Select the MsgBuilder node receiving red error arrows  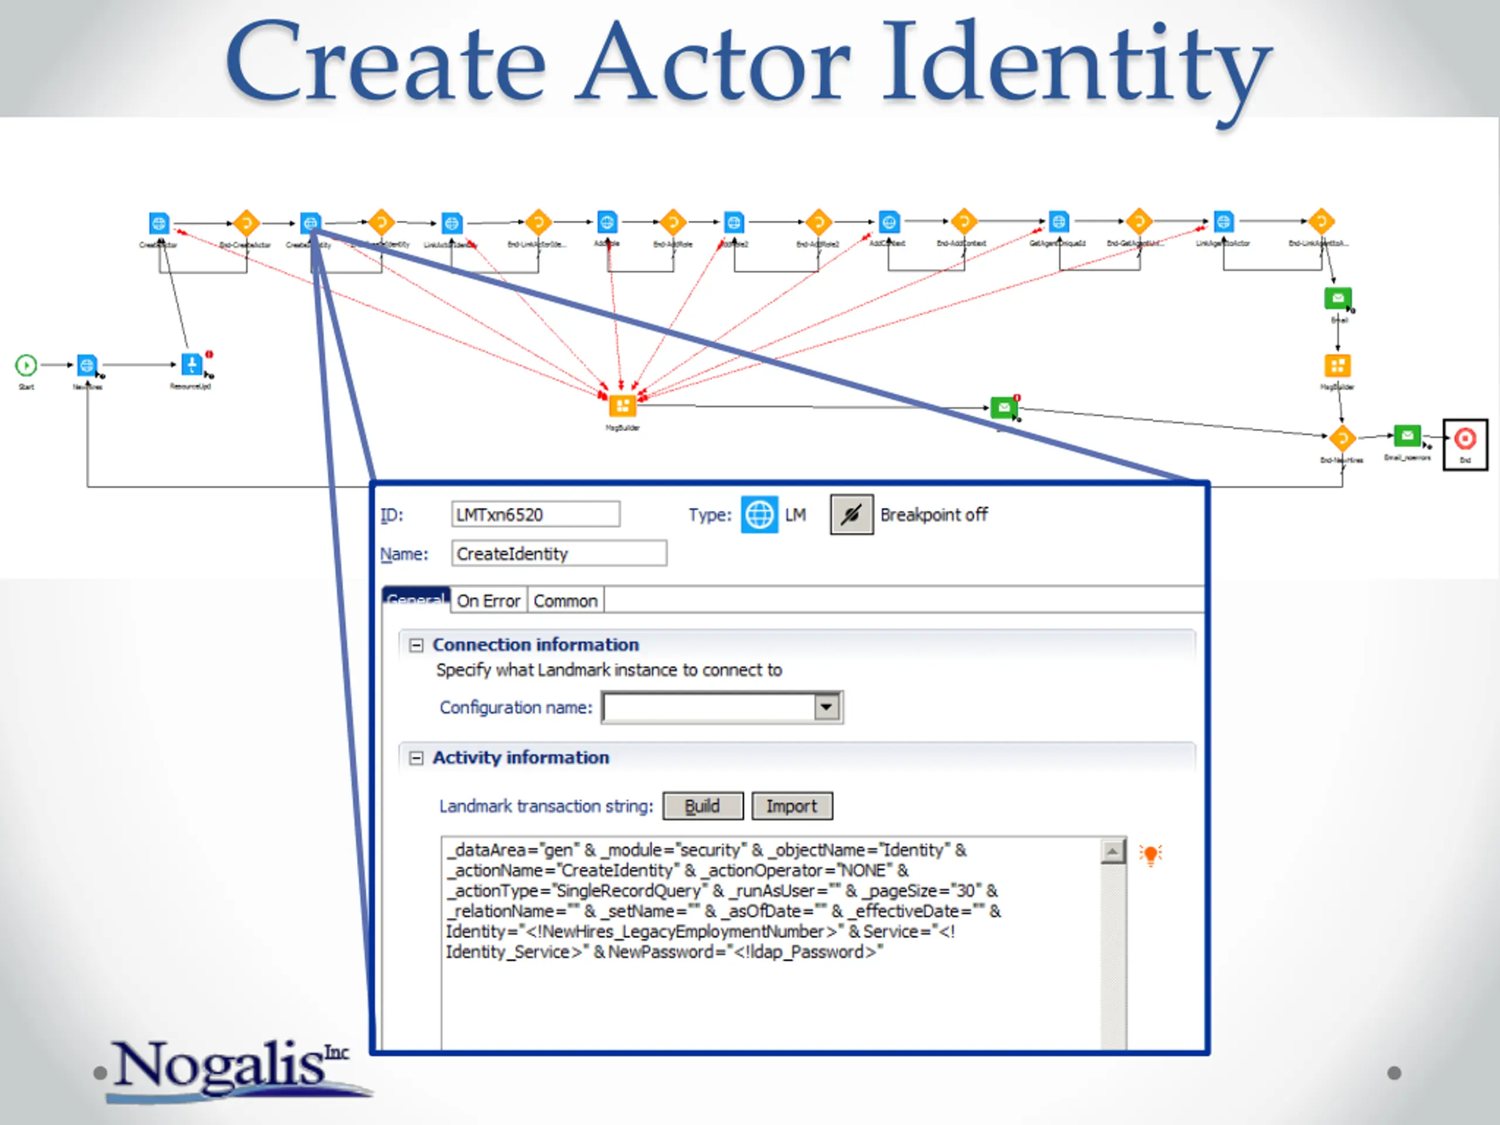[622, 406]
